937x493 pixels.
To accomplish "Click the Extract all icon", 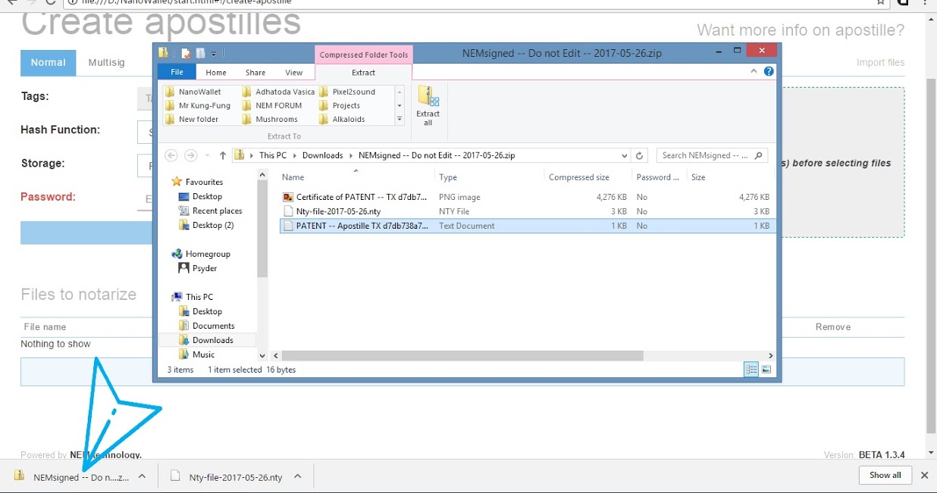I will (428, 106).
